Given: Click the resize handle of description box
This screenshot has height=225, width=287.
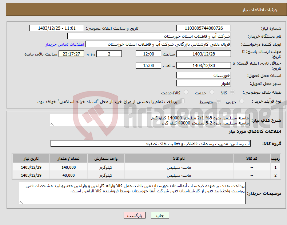Looking at the screenshot, I should pyautogui.click(x=52, y=124).
